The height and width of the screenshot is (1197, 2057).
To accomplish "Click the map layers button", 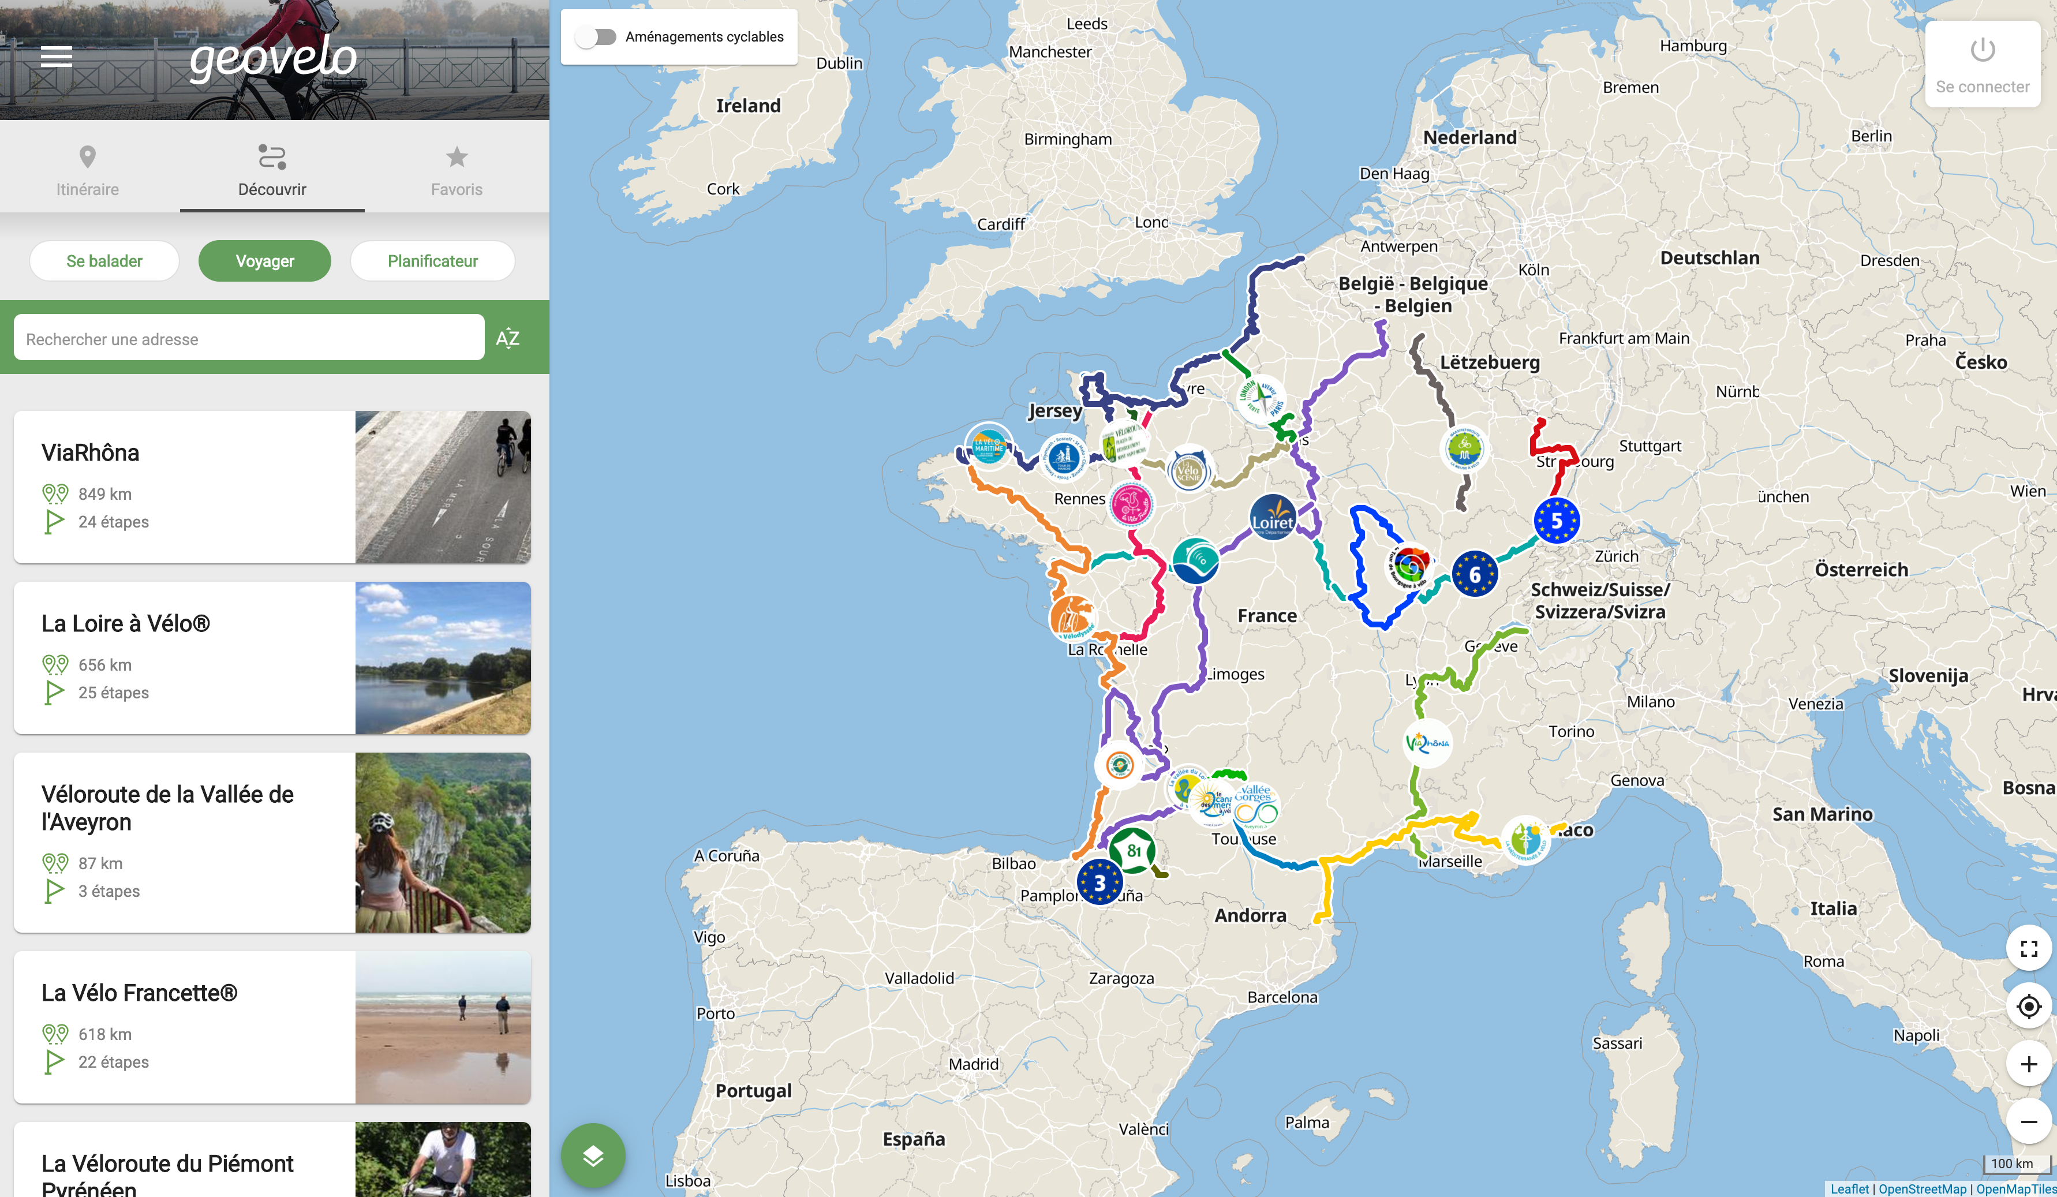I will 593,1155.
